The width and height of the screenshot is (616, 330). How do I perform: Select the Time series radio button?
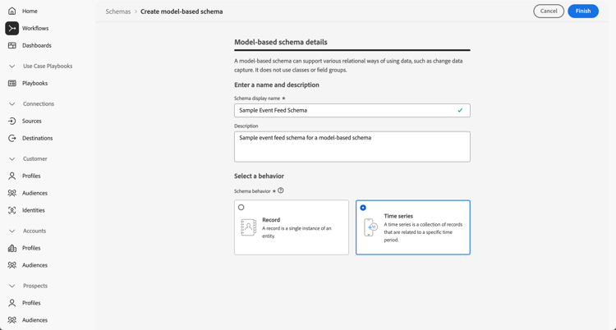click(x=363, y=208)
